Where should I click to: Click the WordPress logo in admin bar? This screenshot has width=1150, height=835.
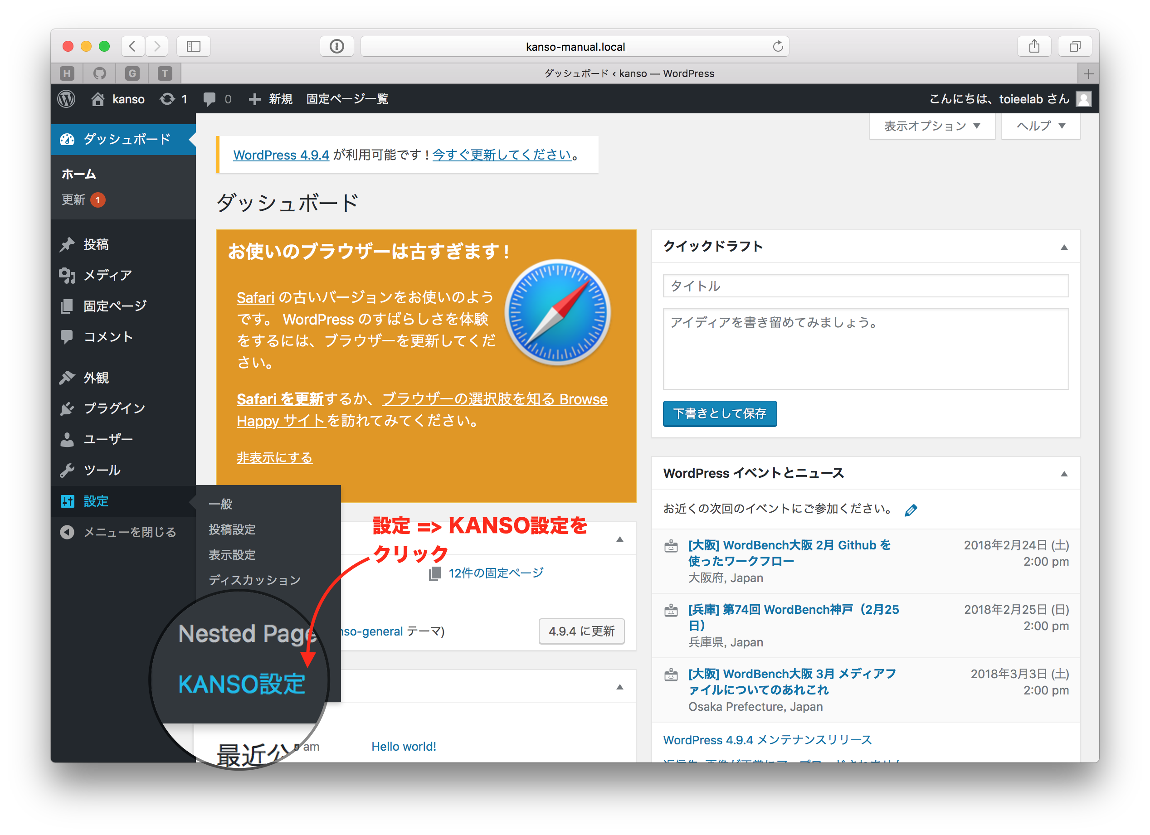pos(66,99)
